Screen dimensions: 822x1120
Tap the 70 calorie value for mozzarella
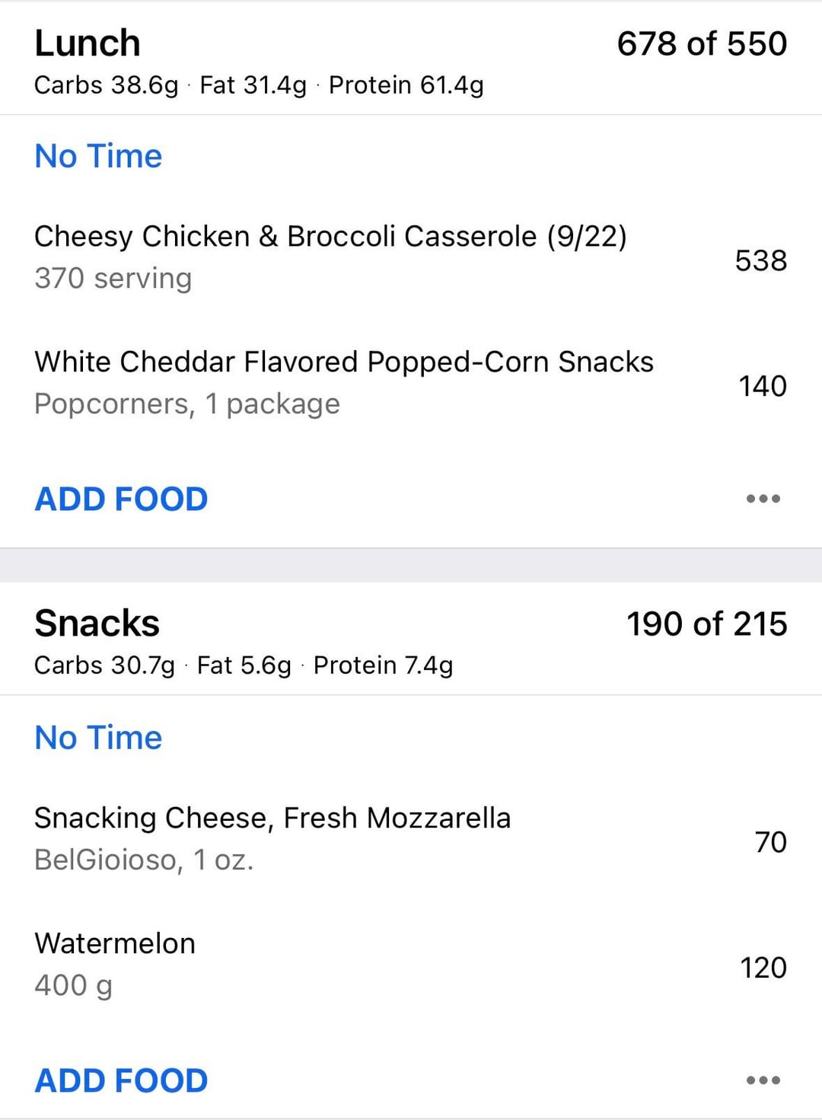tap(770, 842)
